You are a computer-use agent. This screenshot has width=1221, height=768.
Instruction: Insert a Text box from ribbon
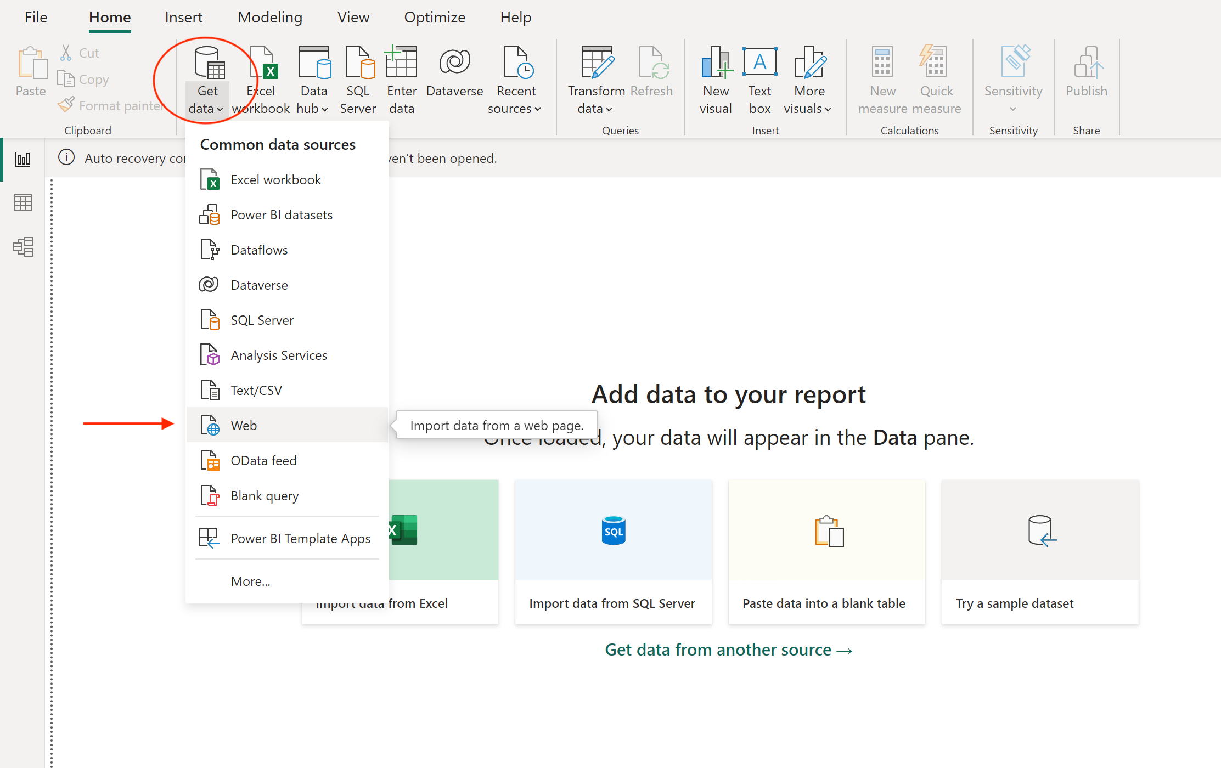point(759,80)
